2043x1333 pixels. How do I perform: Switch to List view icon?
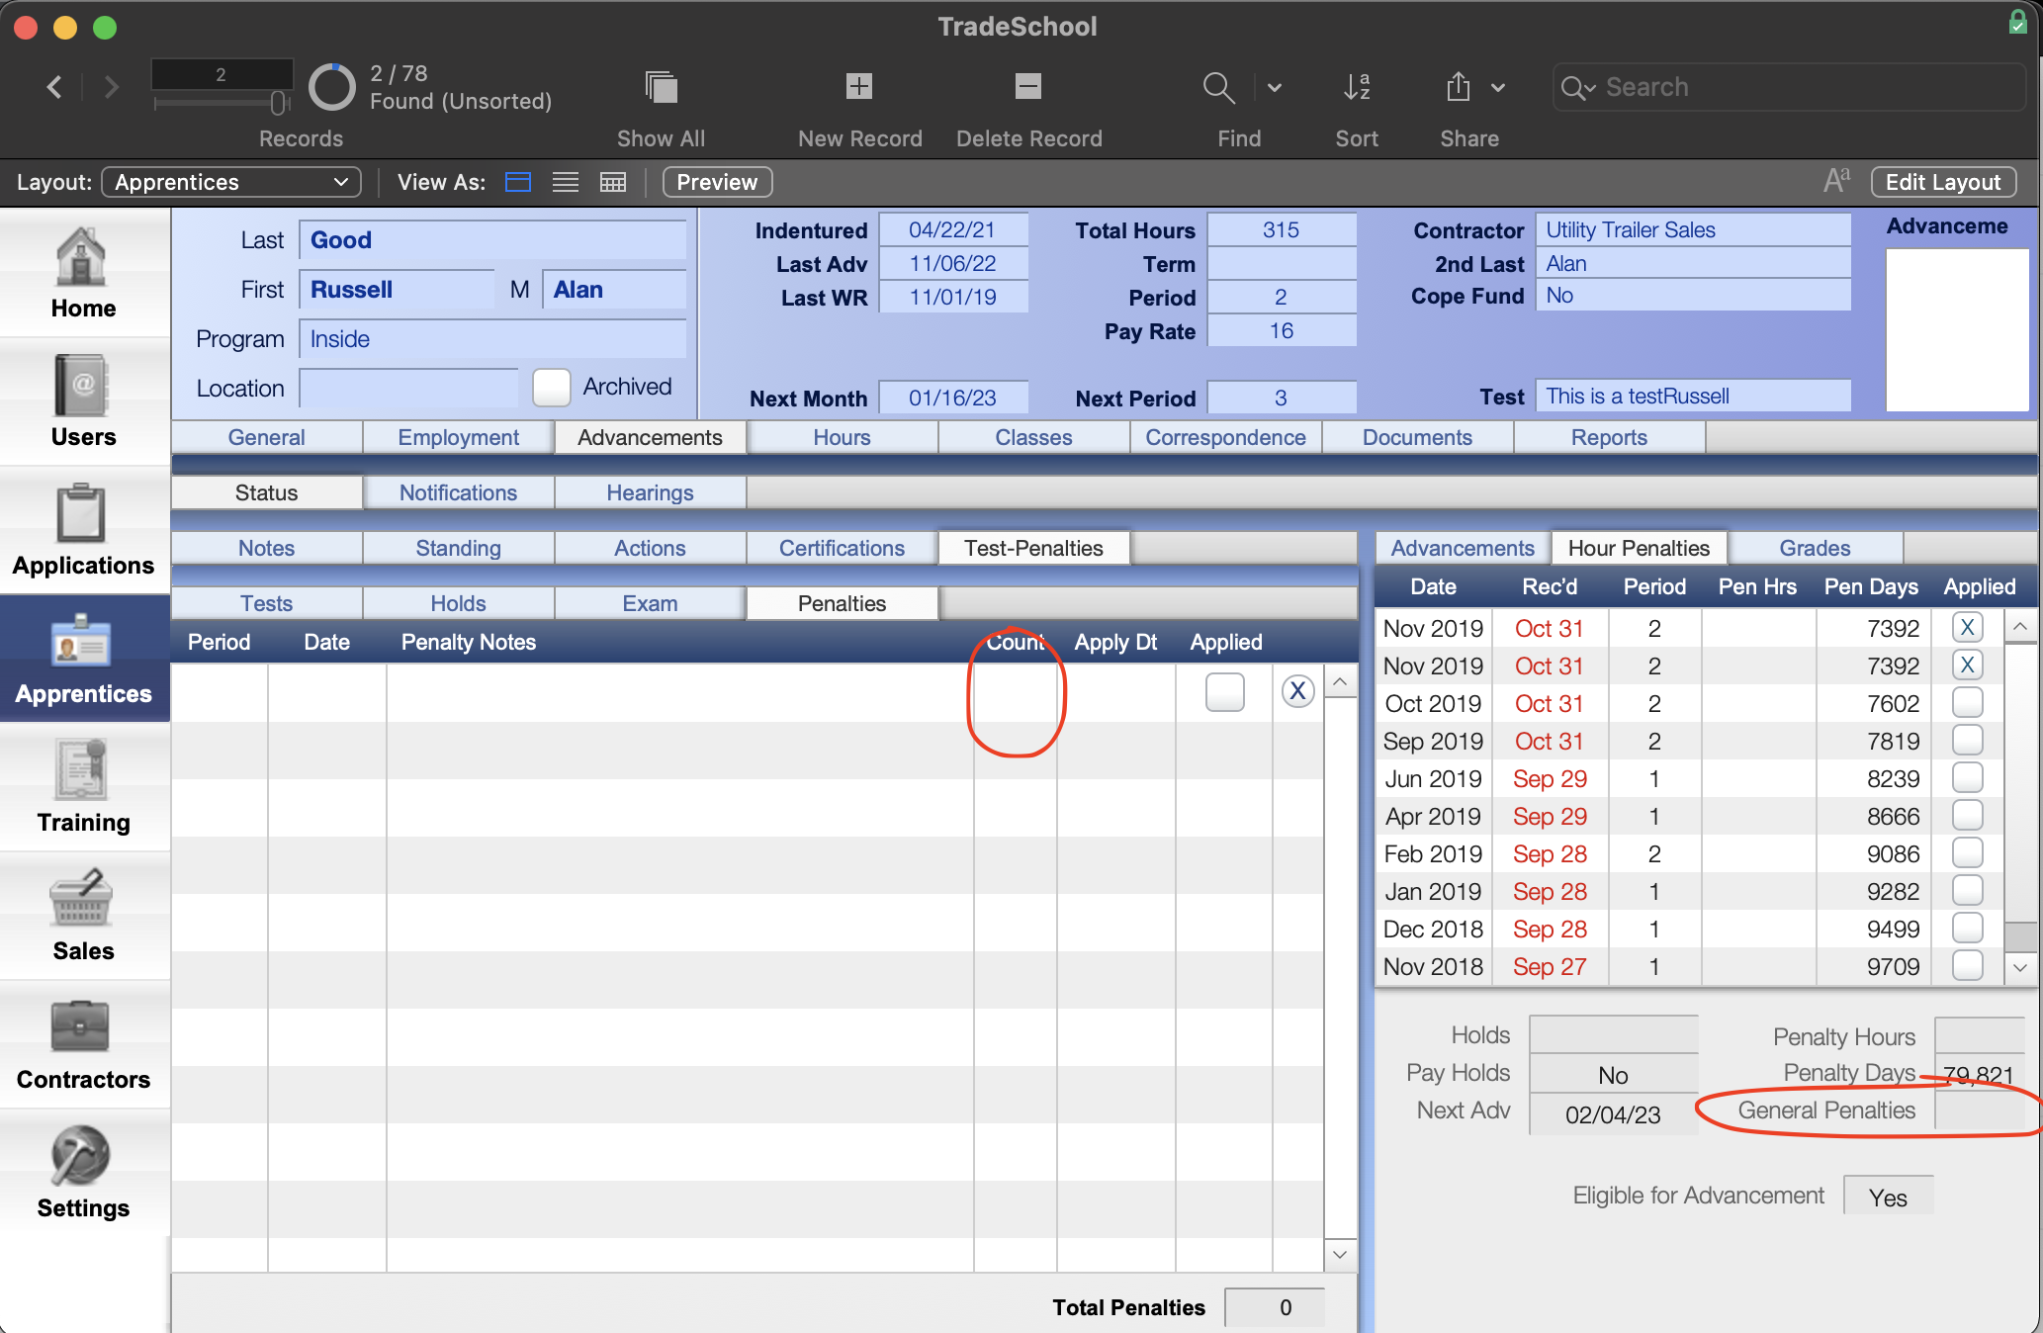[566, 182]
